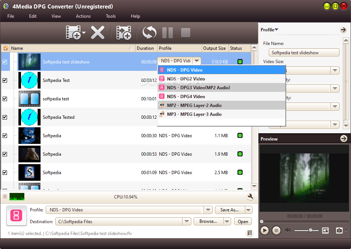
Task: Uncheck checkbox of 00:01:09 Softpedia row
Action: pyautogui.click(x=5, y=173)
